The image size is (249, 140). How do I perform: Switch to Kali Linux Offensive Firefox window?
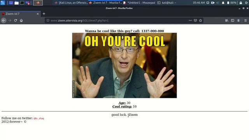71,3
